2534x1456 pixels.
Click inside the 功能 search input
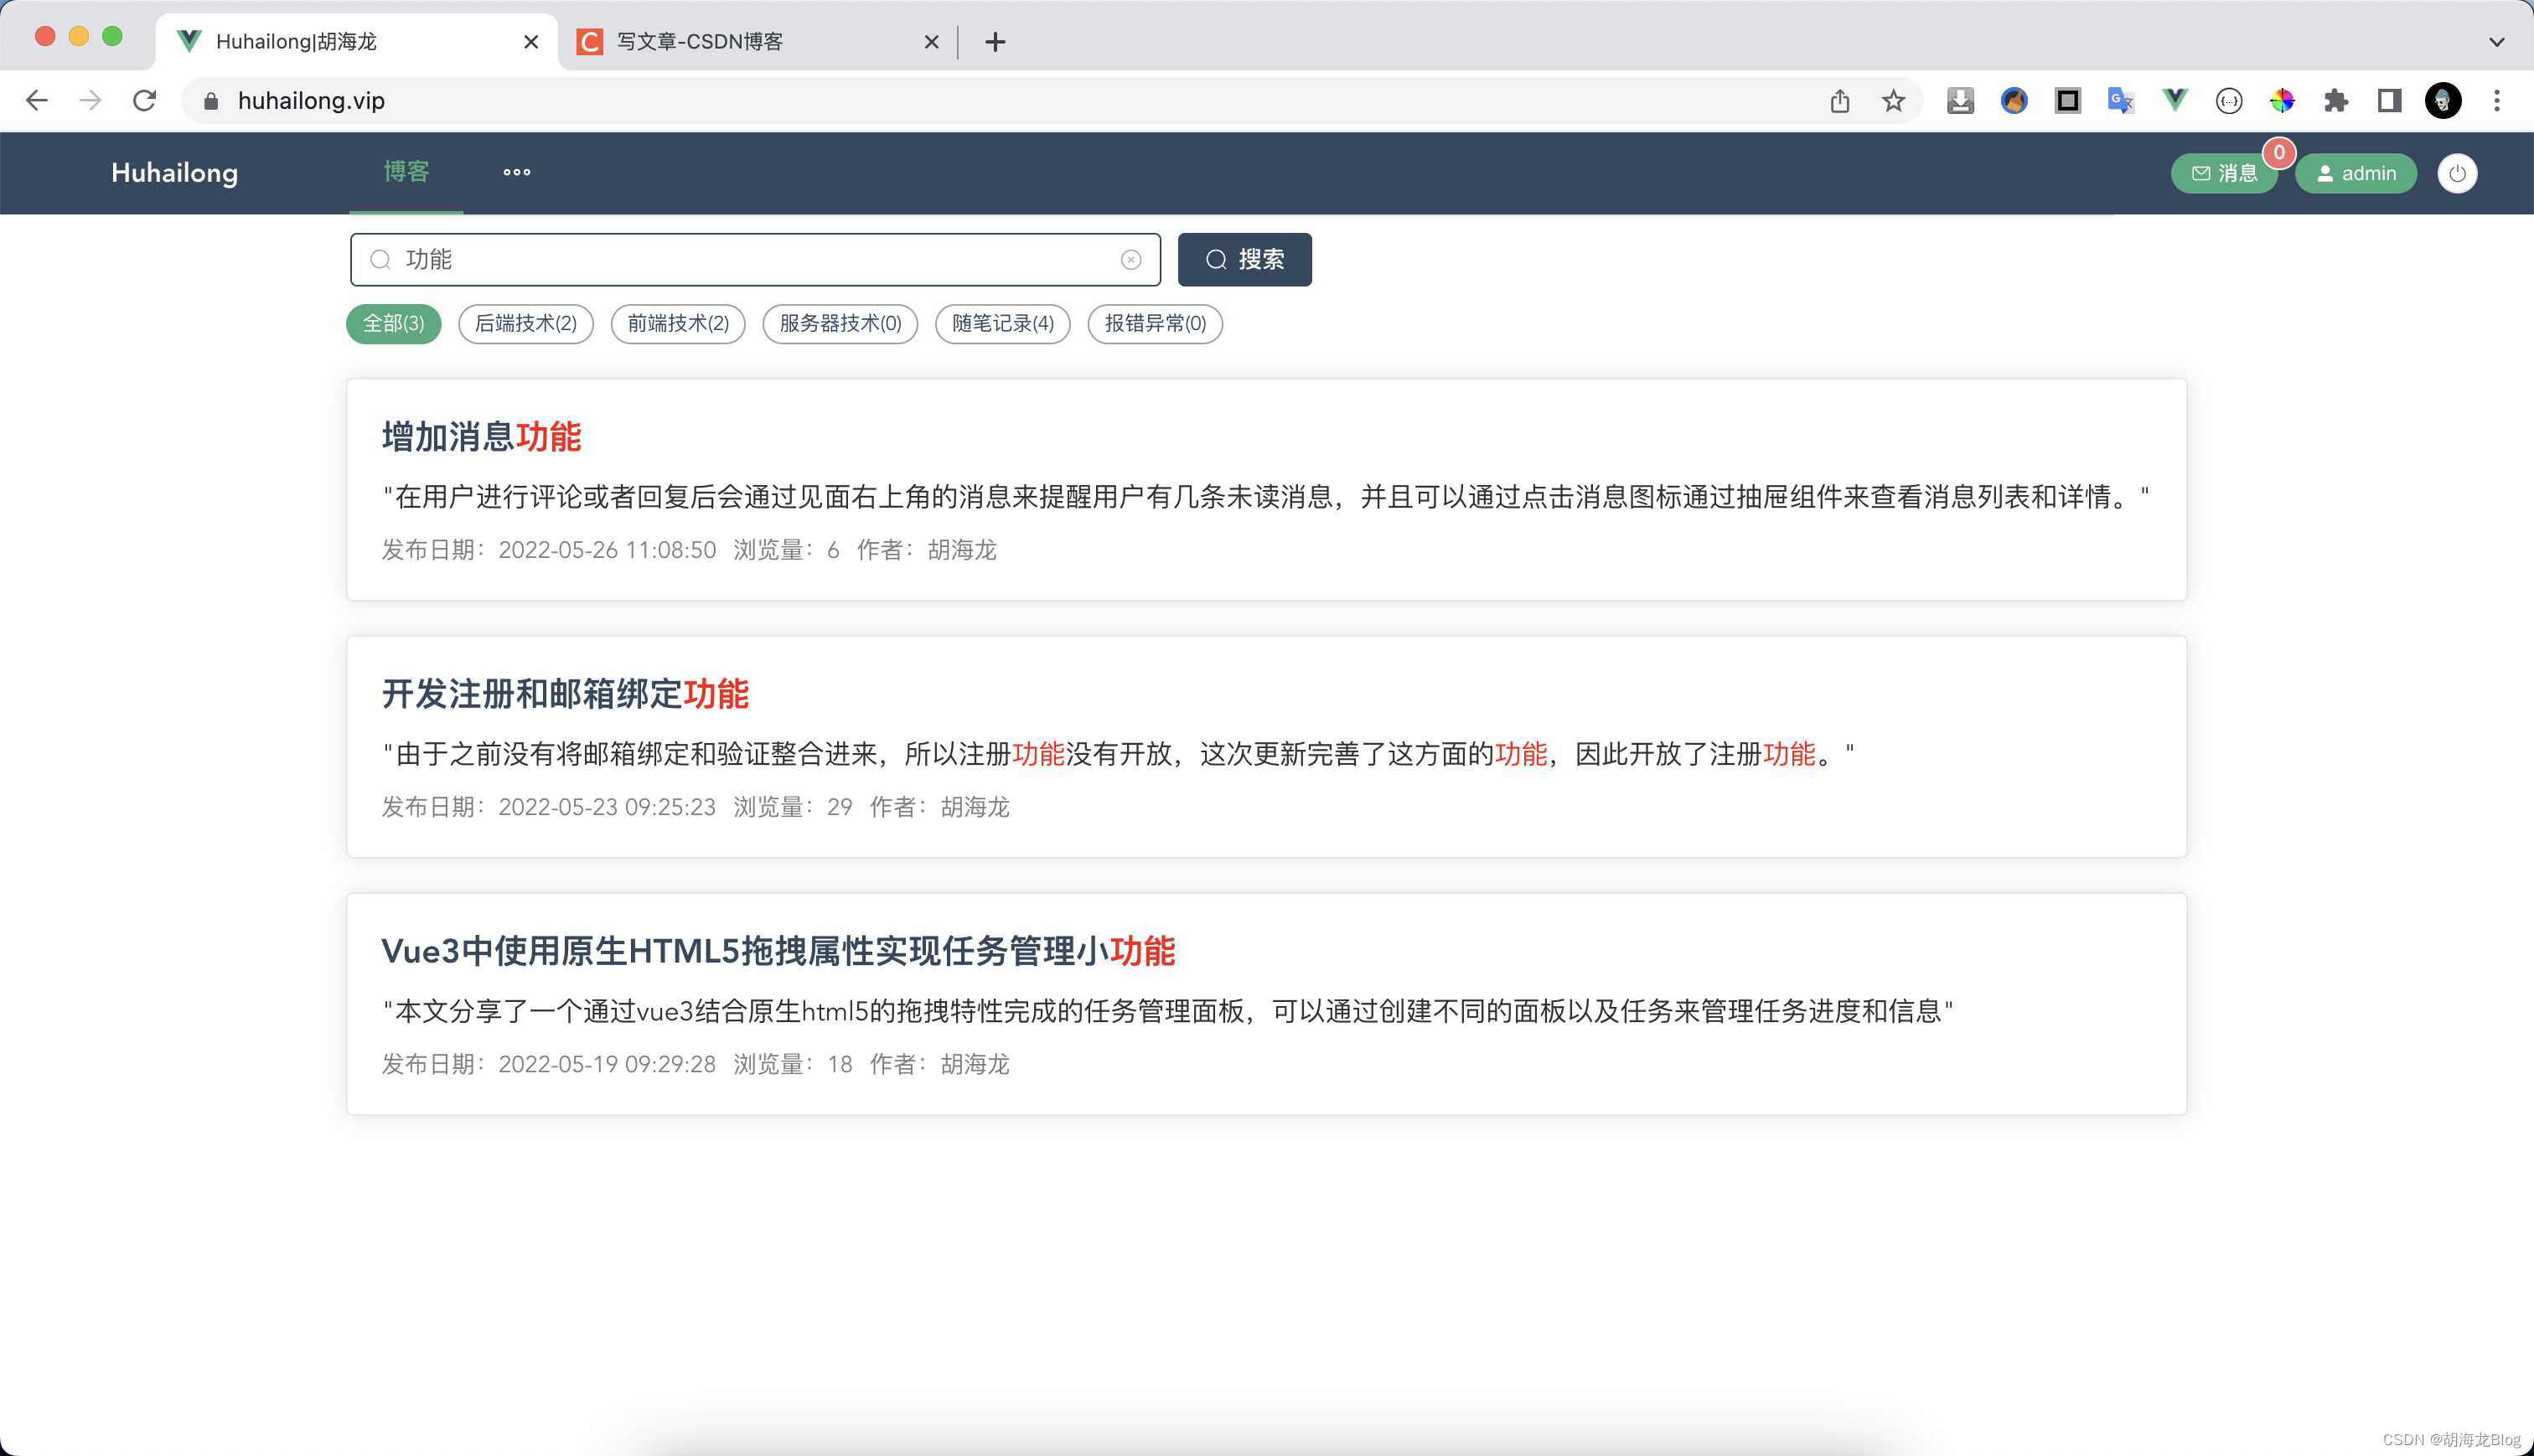[x=750, y=260]
